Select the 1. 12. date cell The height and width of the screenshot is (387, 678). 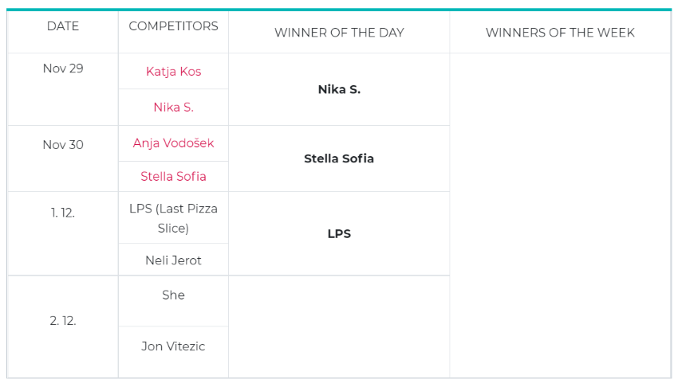click(x=63, y=233)
